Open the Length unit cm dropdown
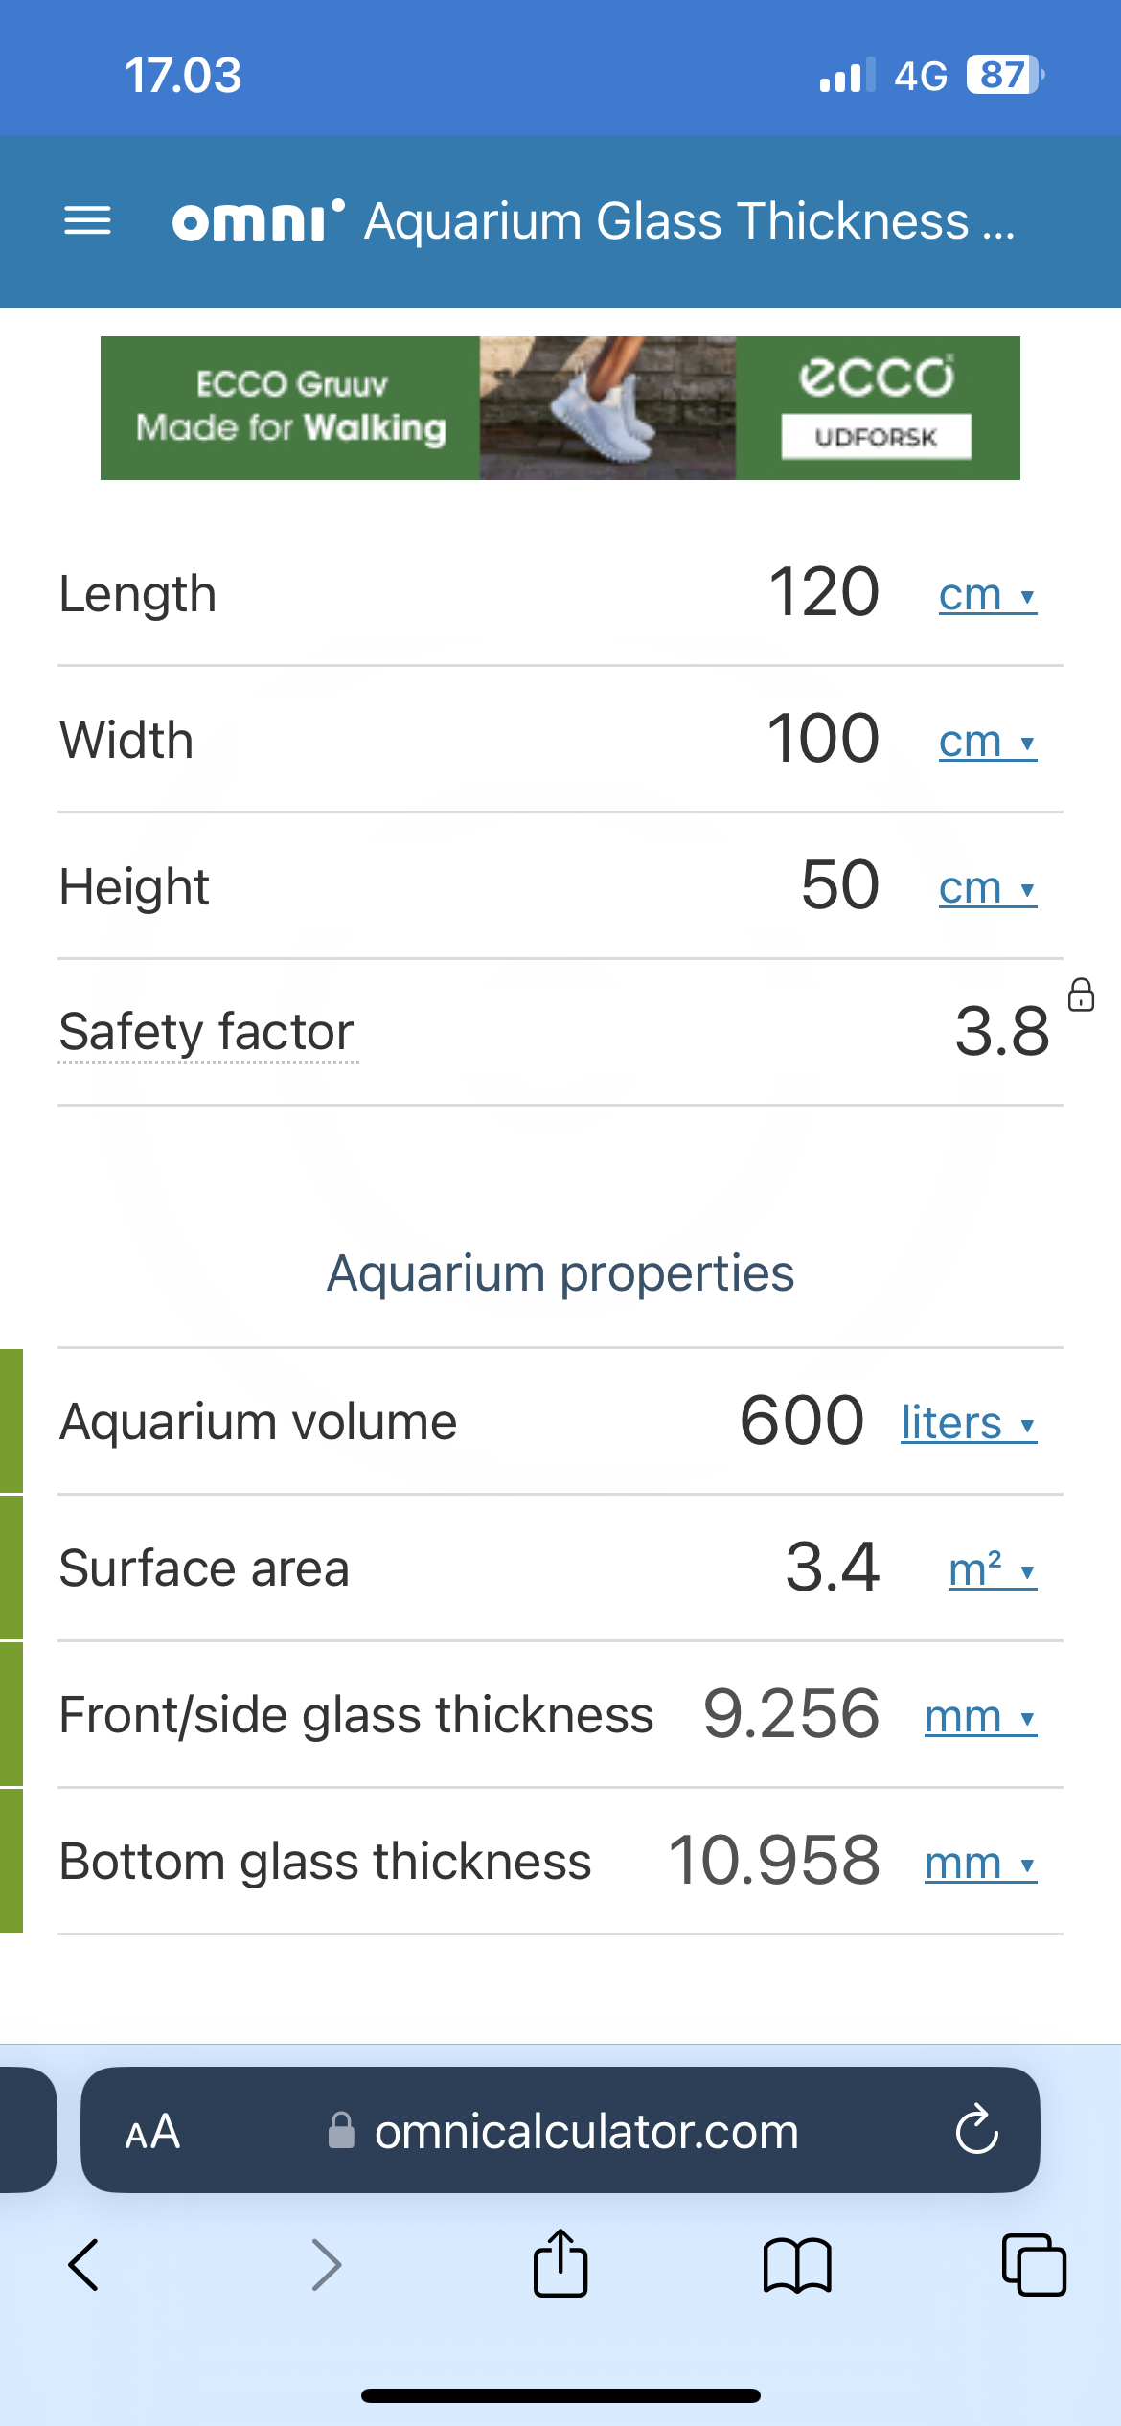Image resolution: width=1121 pixels, height=2426 pixels. point(987,595)
